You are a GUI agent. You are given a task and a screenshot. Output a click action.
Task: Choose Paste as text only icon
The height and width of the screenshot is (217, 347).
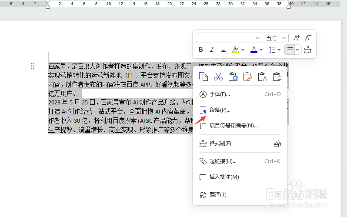263,77
